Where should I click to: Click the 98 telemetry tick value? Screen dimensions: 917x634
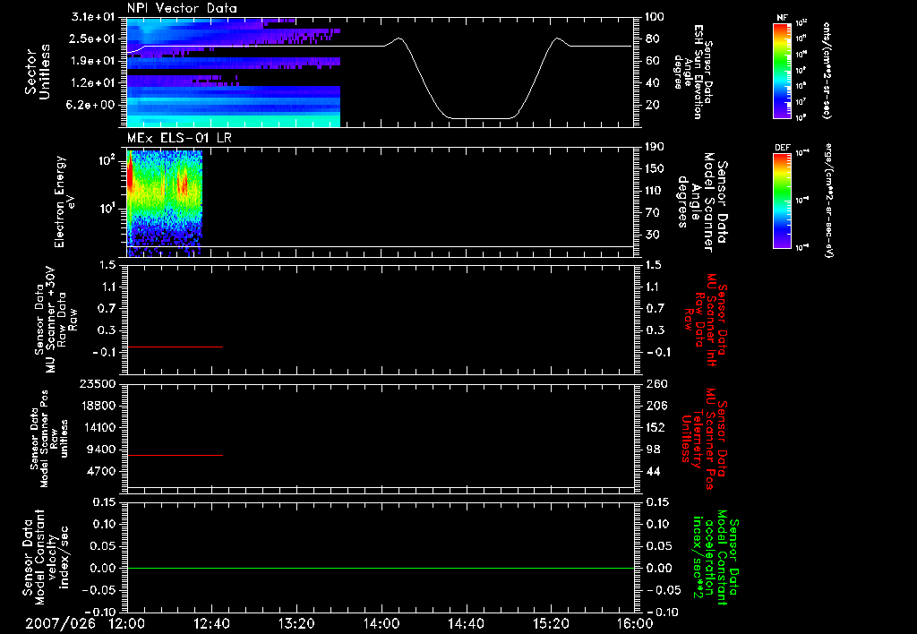click(653, 450)
